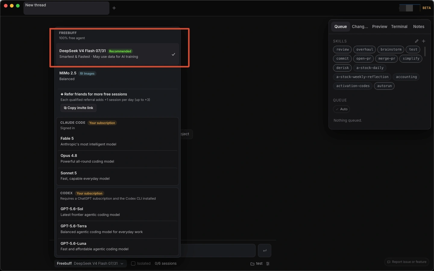Select the GPT-5.6-Sol model
This screenshot has height=271, width=434.
118,212
